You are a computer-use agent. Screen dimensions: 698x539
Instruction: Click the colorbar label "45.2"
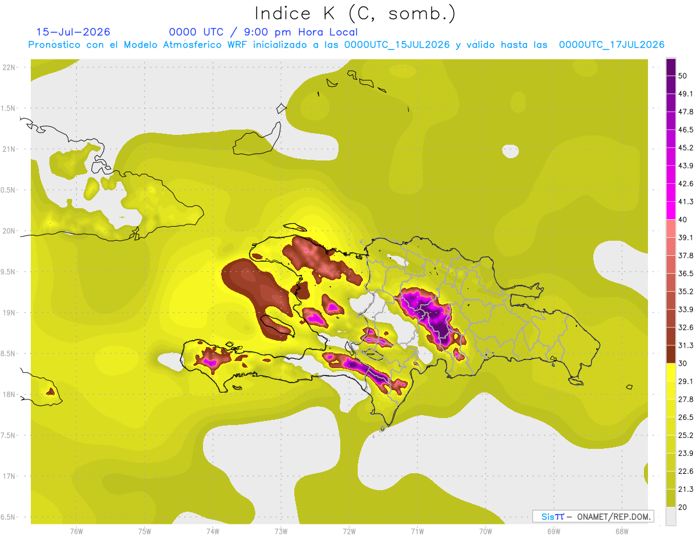point(686,148)
